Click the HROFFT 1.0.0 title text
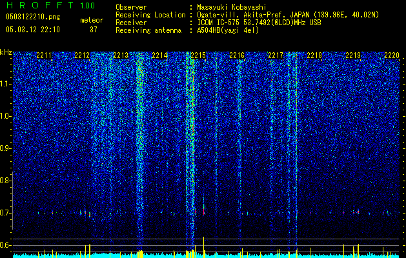 pyautogui.click(x=50, y=5)
